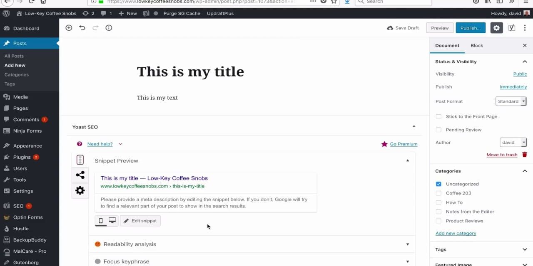
Task: Click the user avatar next to Howdy david
Action: tap(527, 13)
